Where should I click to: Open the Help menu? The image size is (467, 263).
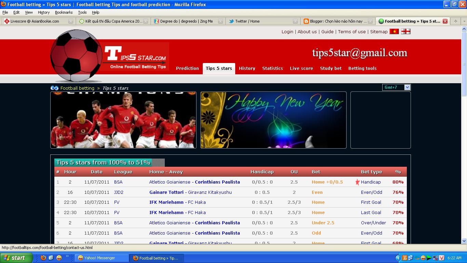pyautogui.click(x=96, y=12)
